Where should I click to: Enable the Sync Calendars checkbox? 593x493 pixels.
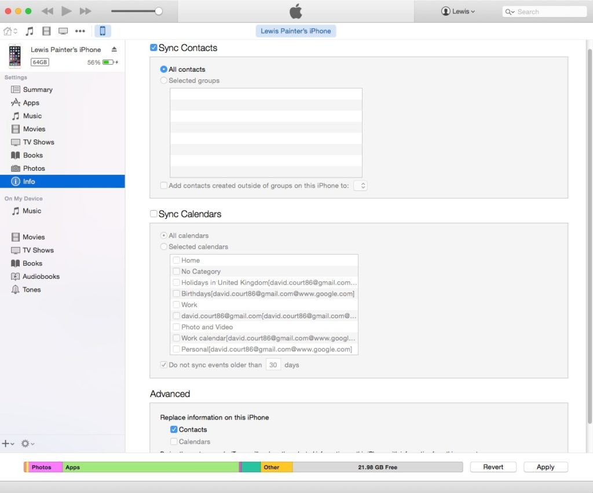153,214
